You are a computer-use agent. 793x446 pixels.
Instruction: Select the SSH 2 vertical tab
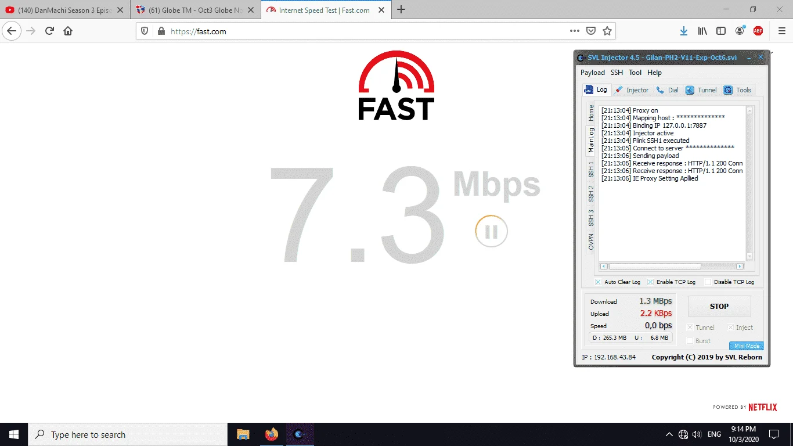(591, 194)
